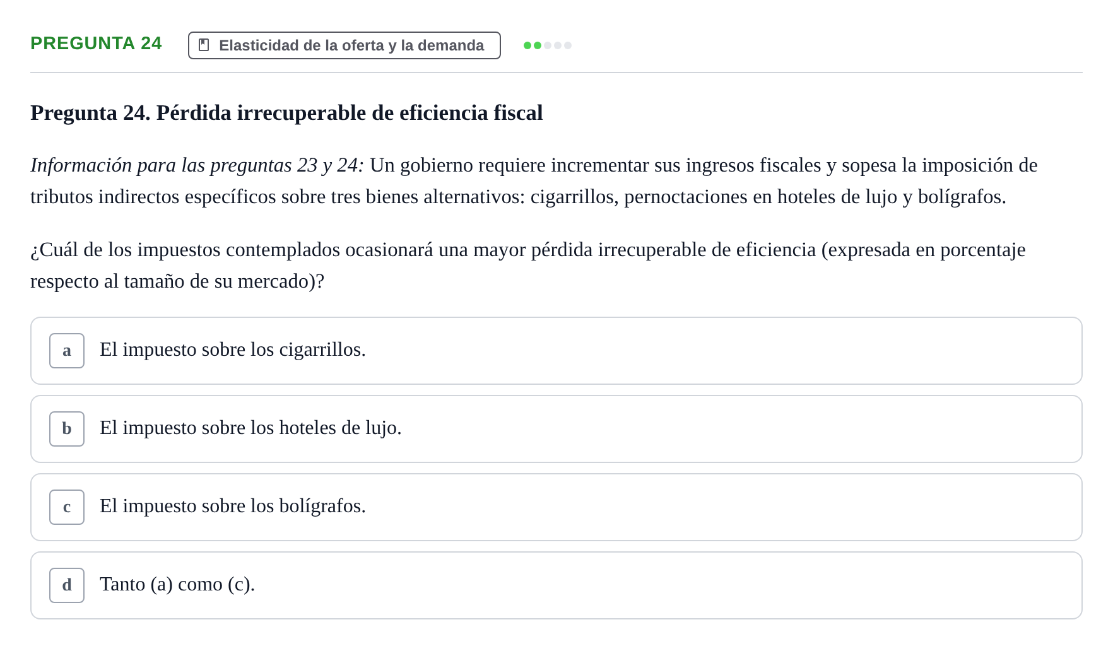Choose answer 'El impuesto sobre los bolígrafos.'
The width and height of the screenshot is (1113, 651).
(x=556, y=507)
